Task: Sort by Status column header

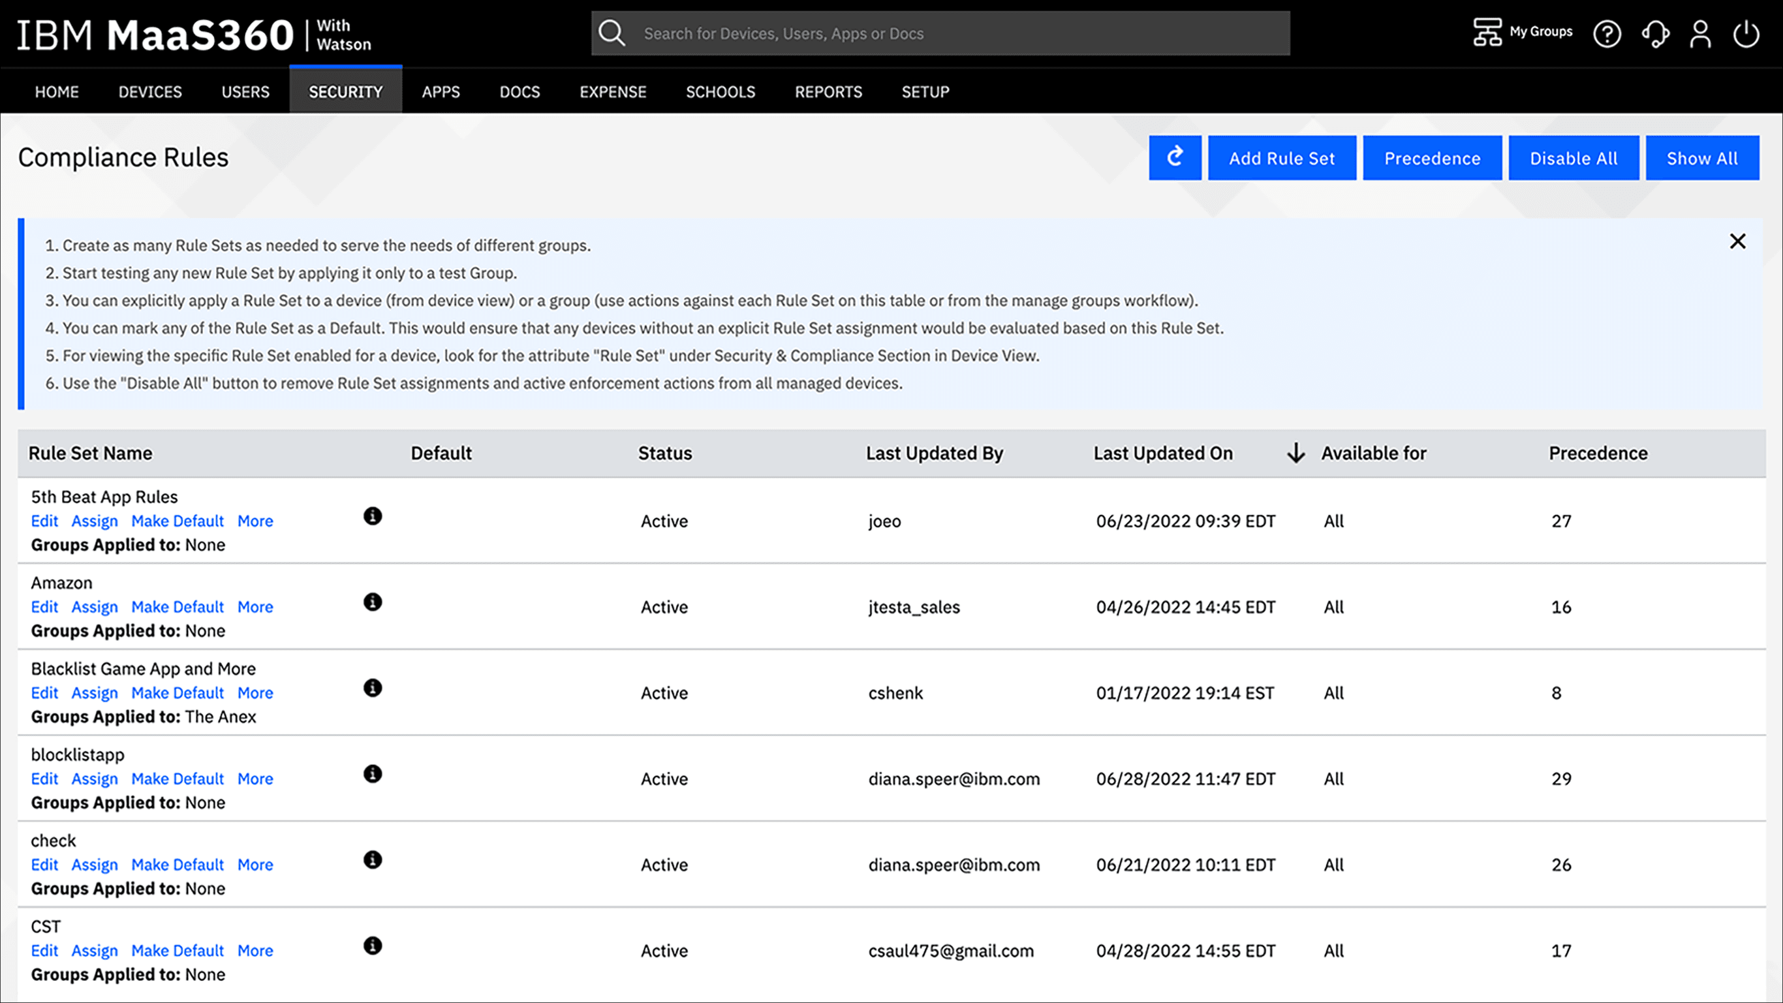Action: pos(665,454)
